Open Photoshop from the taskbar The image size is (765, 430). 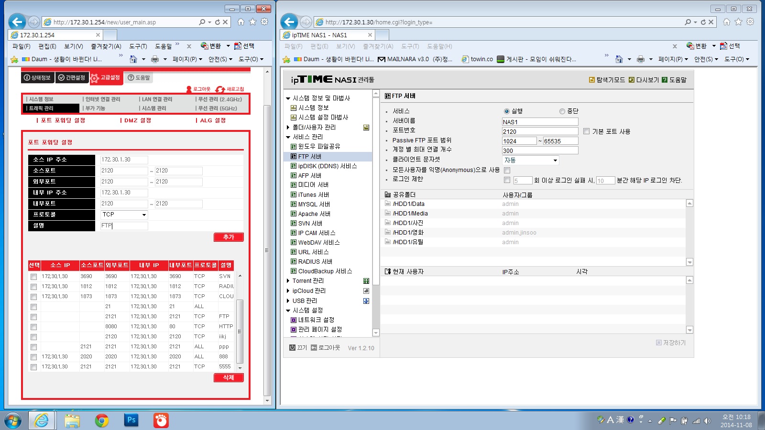tap(131, 420)
